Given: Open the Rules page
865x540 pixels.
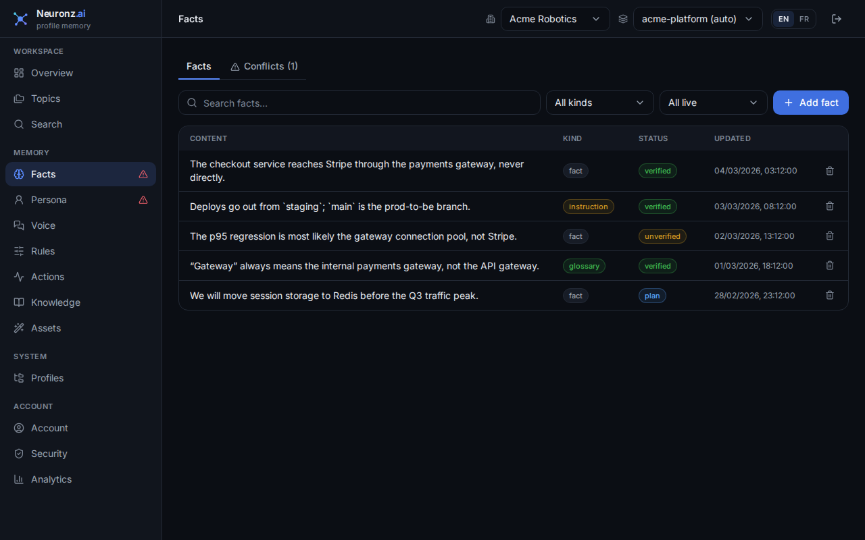Looking at the screenshot, I should point(80,251).
